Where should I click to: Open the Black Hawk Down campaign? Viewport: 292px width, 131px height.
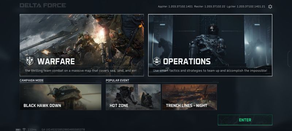tap(61, 97)
